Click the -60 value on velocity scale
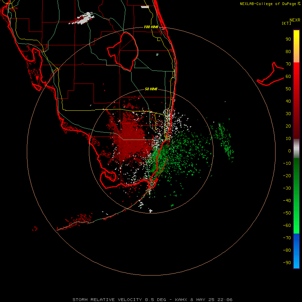This screenshot has height=302, width=302. 287,225
